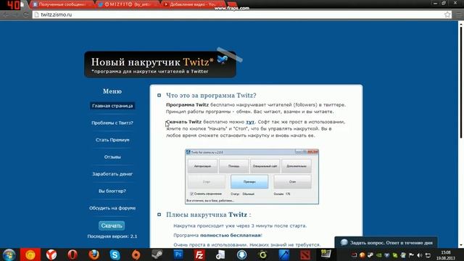The image size is (464, 261).
Task: Click the Новый накрутчик Twitz banner
Action: click(160, 65)
